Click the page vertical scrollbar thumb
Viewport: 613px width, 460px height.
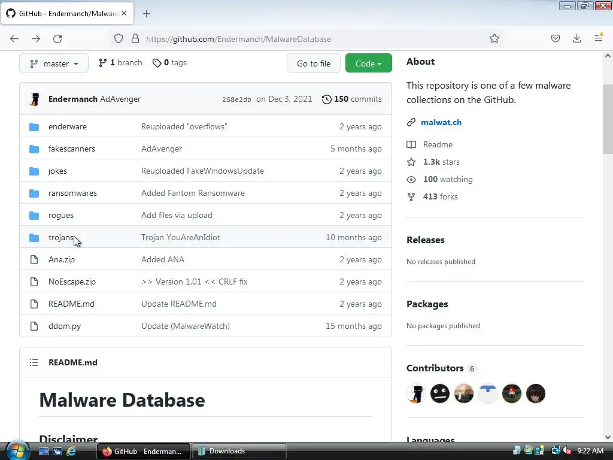click(x=608, y=119)
